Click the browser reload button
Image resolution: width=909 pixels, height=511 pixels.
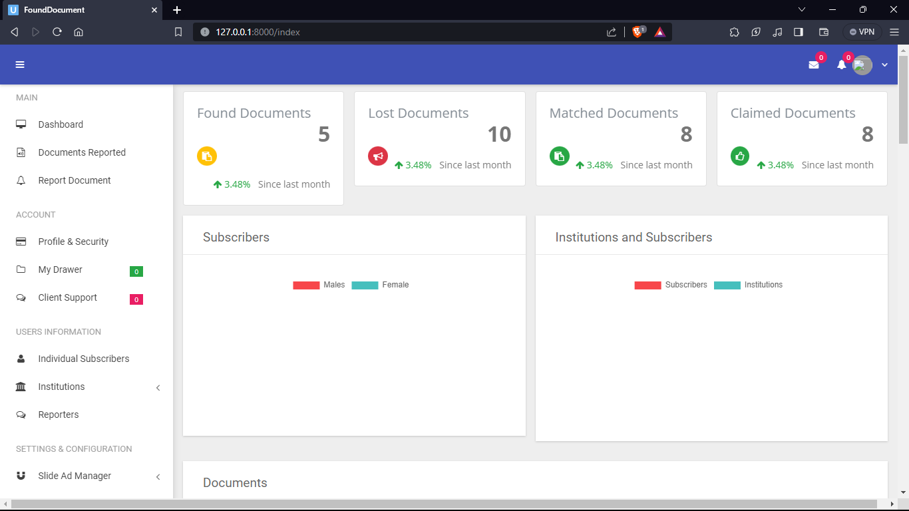[57, 32]
